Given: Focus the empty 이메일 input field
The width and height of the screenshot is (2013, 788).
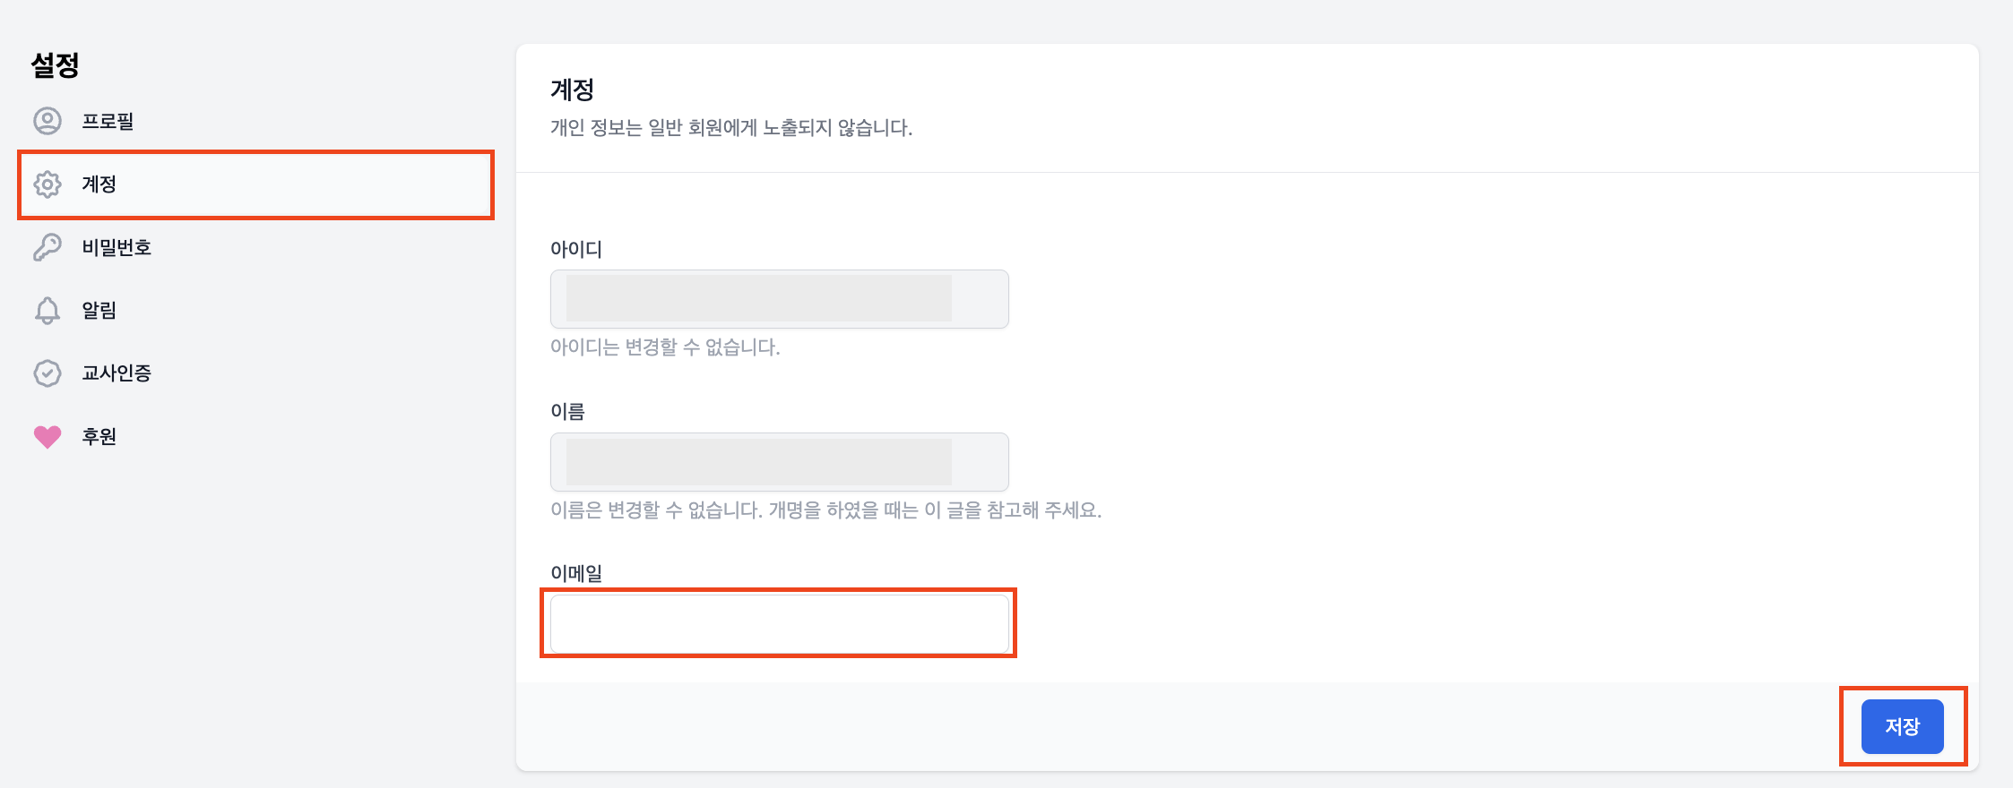Looking at the screenshot, I should click(x=779, y=623).
